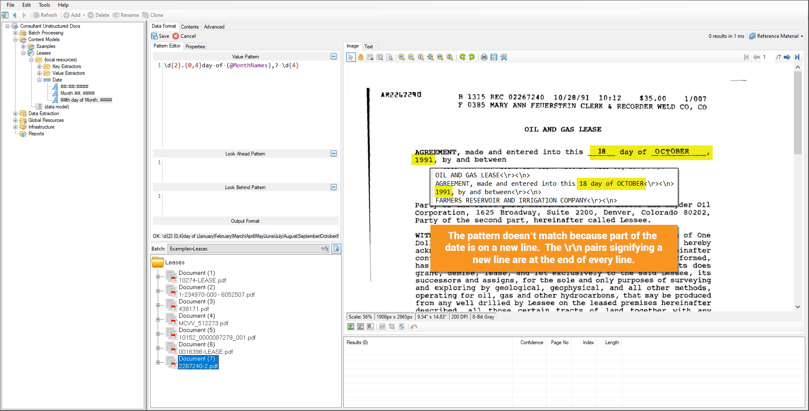Expand the Key Extractors folder
The image size is (809, 411).
point(40,66)
